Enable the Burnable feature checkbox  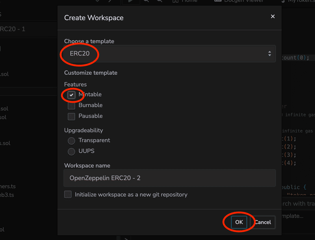(x=71, y=106)
